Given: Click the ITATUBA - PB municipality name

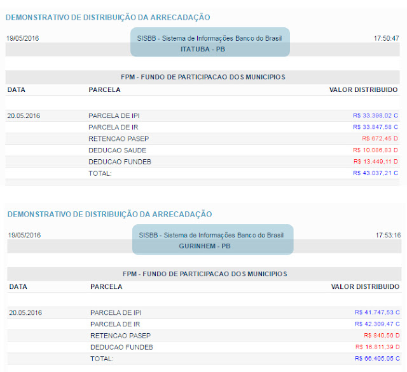Looking at the screenshot, I should [203, 50].
